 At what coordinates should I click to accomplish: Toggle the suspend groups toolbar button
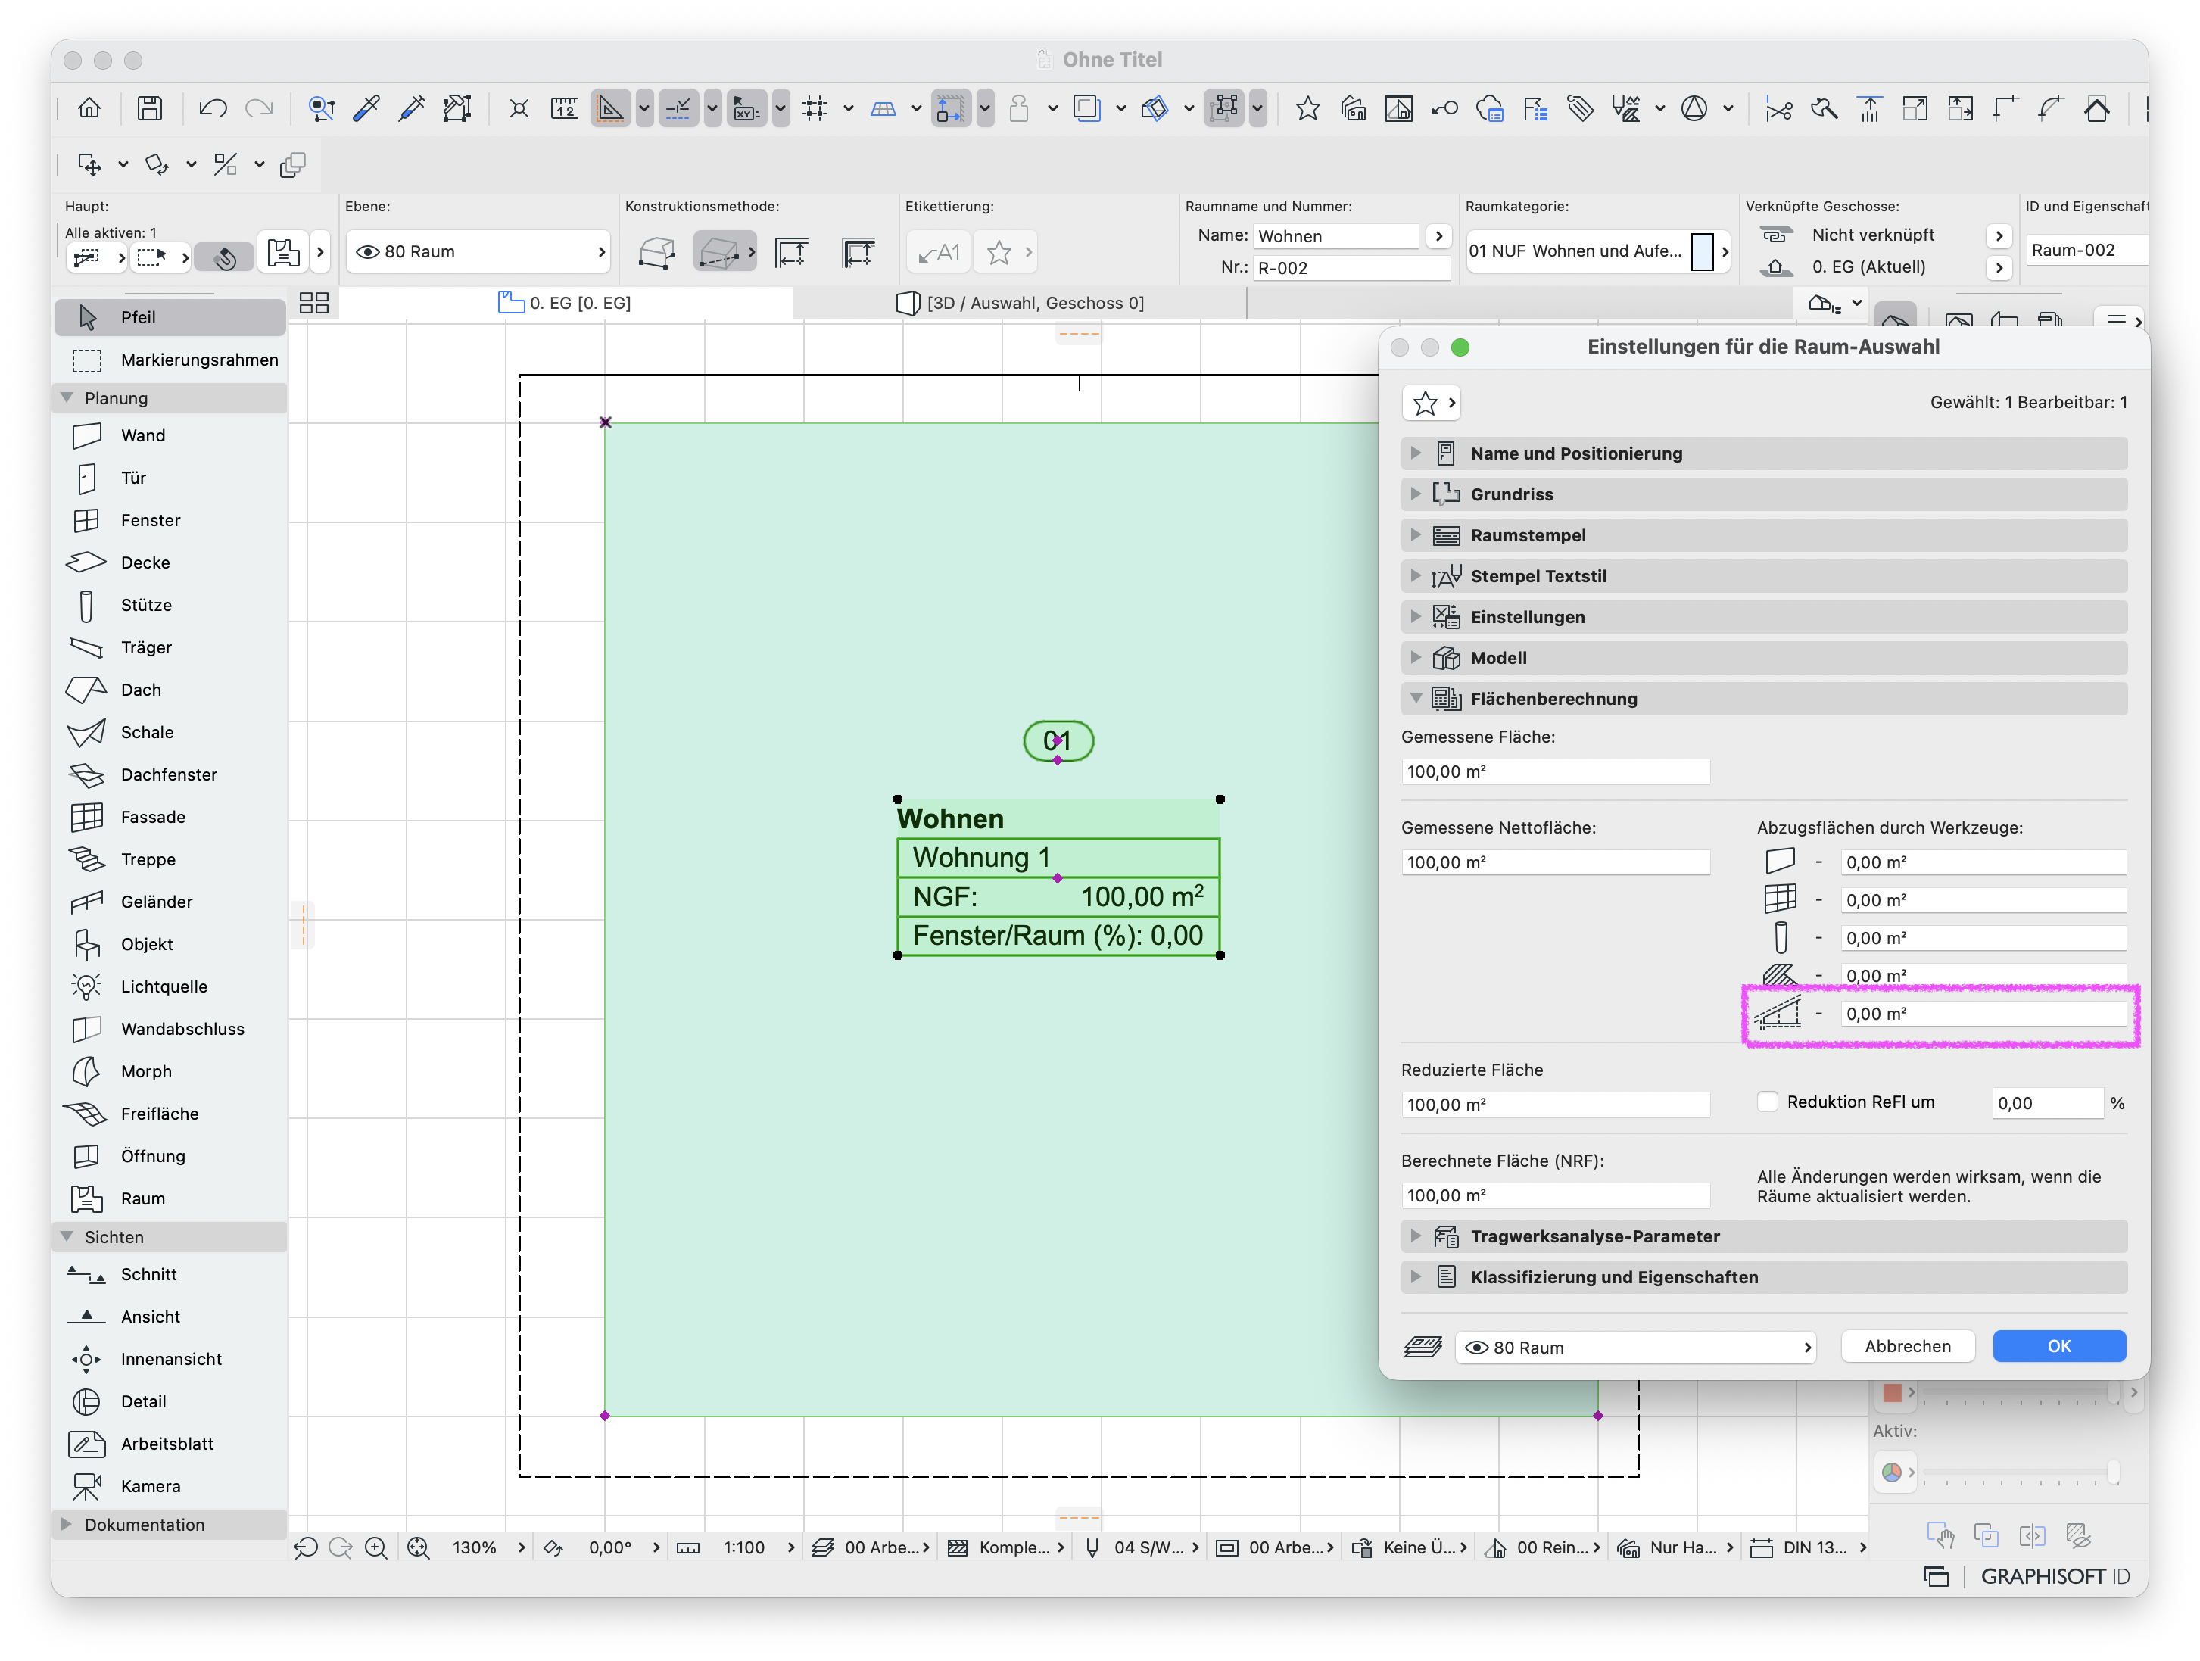[x=1226, y=108]
